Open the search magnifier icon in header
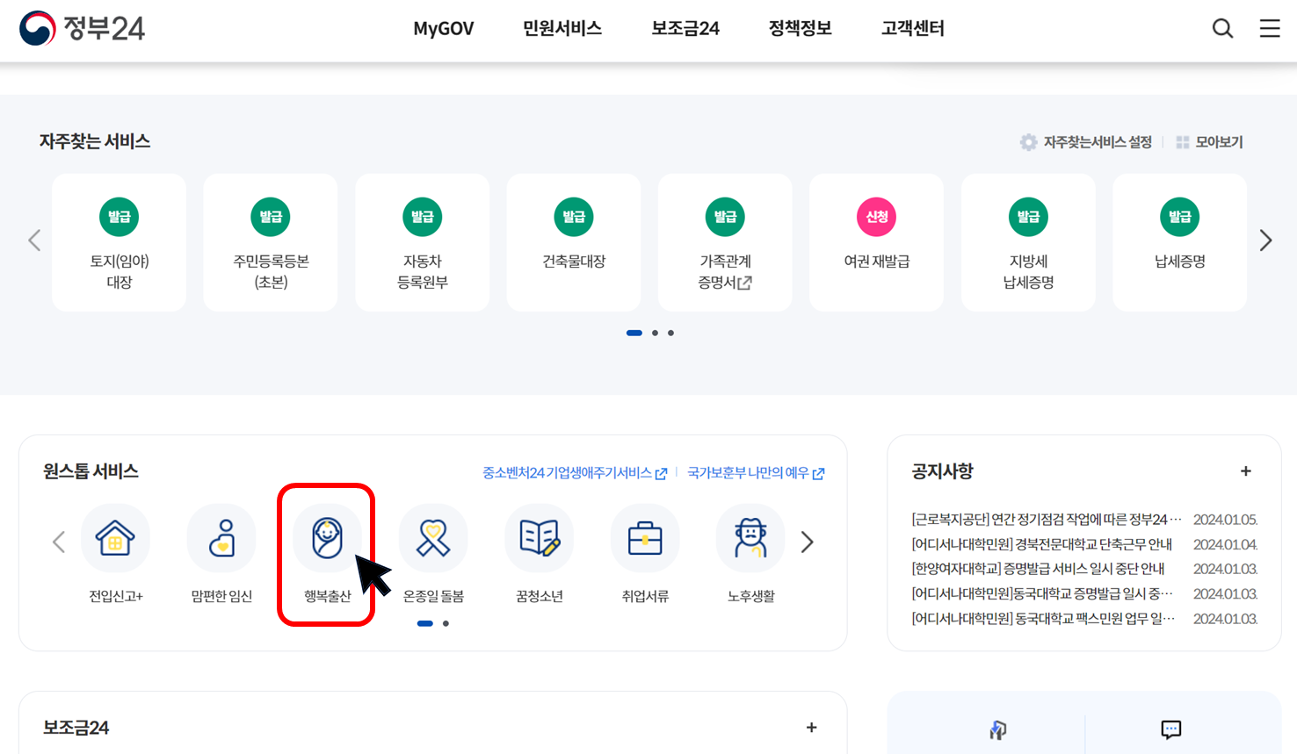This screenshot has width=1297, height=754. pos(1222,28)
